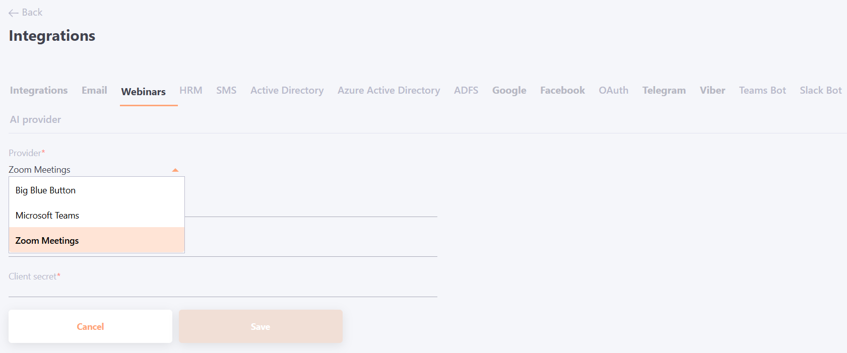
Task: Switch to the Telegram tab
Action: click(664, 91)
